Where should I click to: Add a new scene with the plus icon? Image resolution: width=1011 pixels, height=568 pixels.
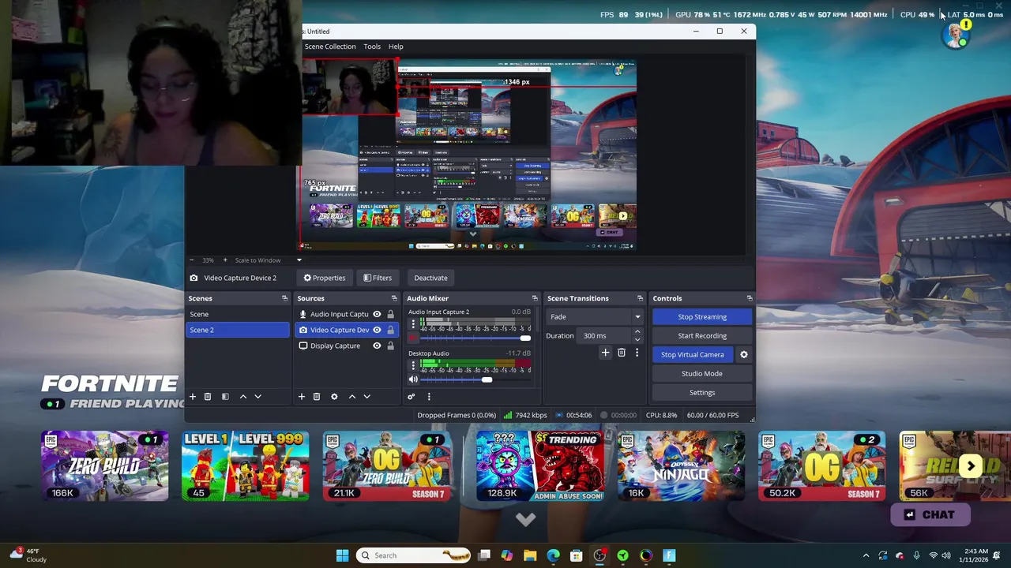click(x=192, y=397)
